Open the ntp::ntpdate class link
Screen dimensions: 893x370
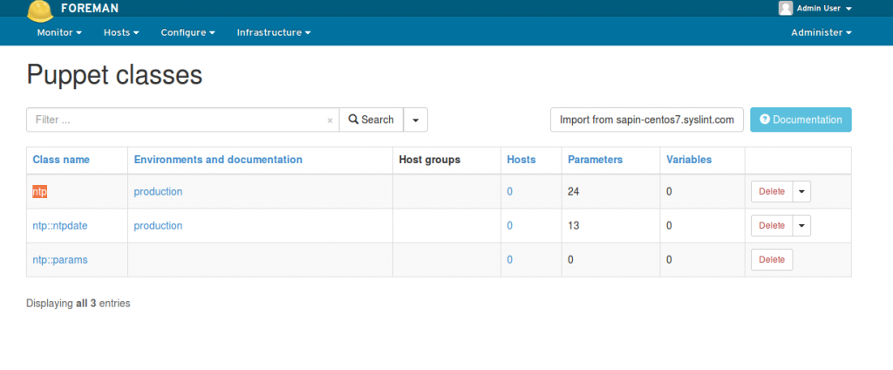(x=60, y=226)
